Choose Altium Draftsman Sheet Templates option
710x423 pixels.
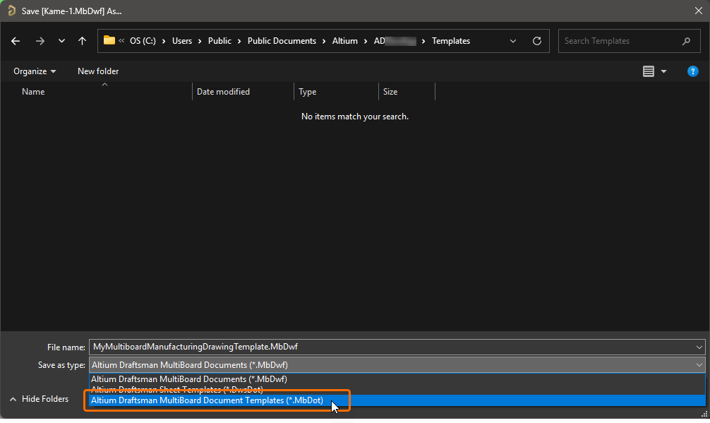click(x=397, y=390)
